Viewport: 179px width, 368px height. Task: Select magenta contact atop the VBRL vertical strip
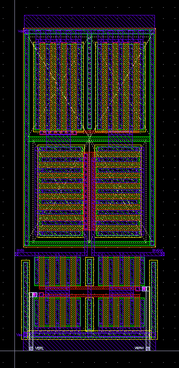[x=35, y=294]
